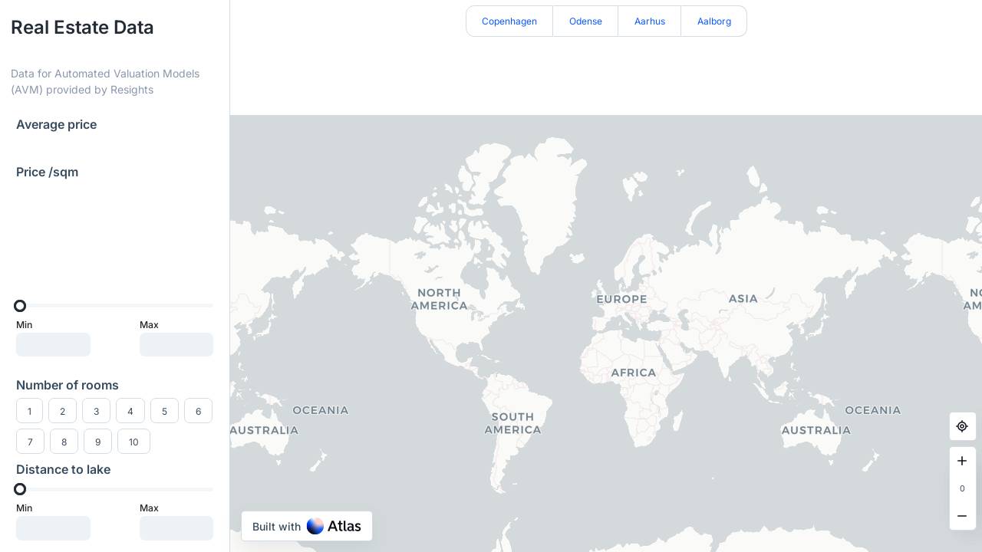Go to the Aarhus city view
Screen dimensions: 982x552
coord(649,21)
